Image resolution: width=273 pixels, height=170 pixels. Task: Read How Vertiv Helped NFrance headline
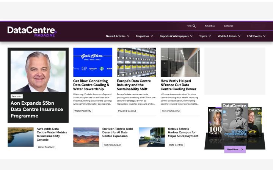(178, 85)
